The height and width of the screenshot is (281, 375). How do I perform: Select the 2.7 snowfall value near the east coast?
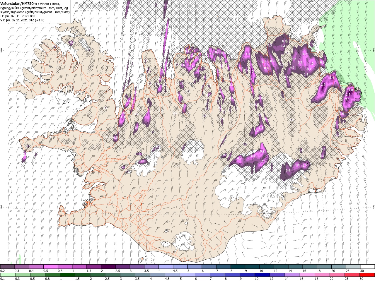coord(348,95)
